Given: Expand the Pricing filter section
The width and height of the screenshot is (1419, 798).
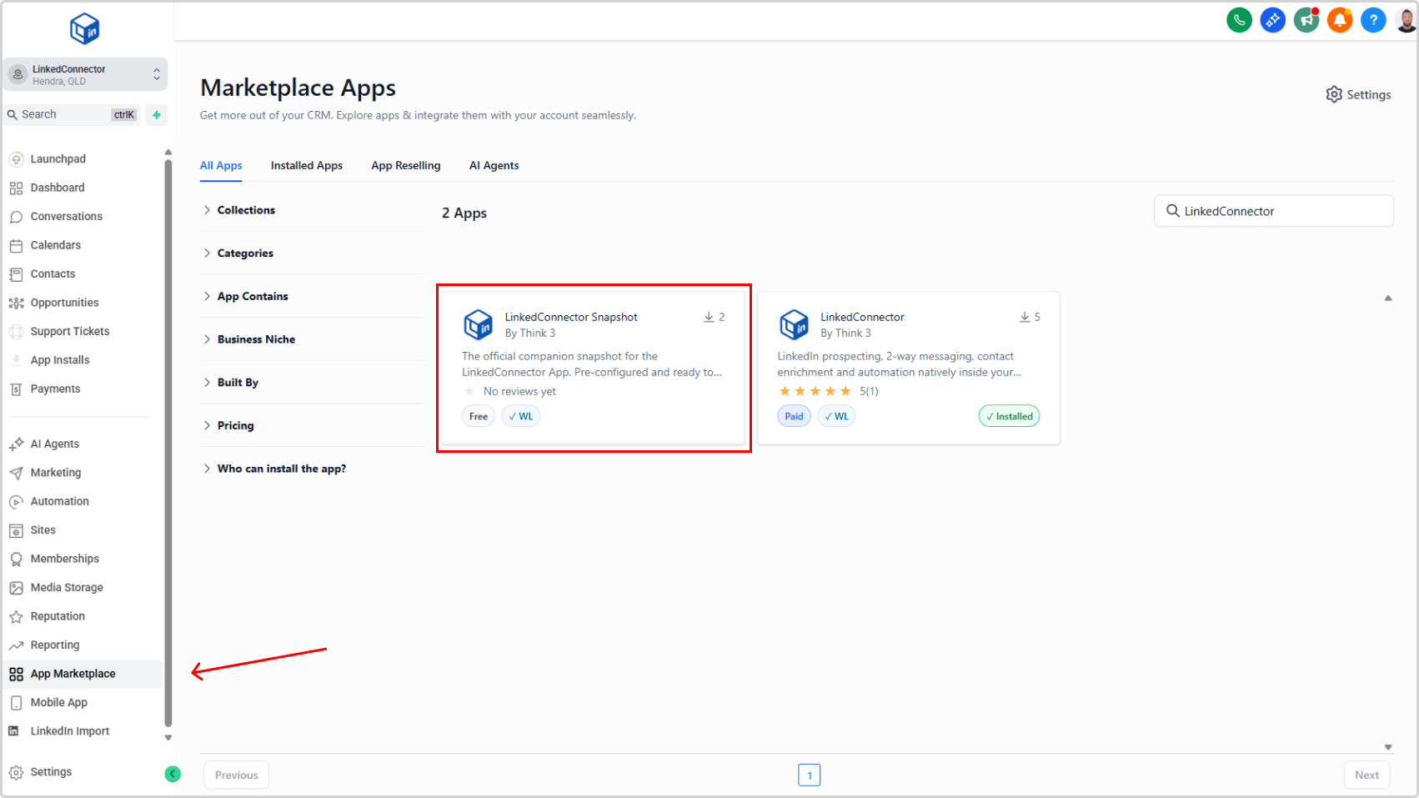Looking at the screenshot, I should tap(235, 425).
